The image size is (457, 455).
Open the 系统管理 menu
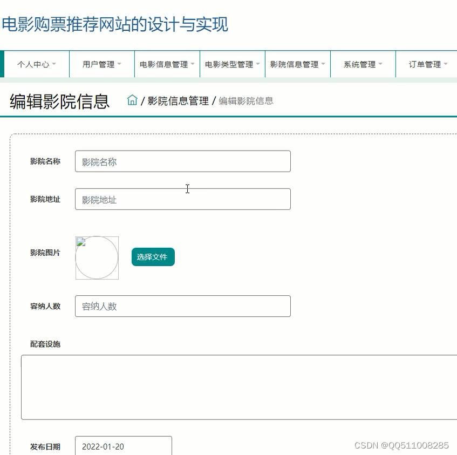[363, 64]
